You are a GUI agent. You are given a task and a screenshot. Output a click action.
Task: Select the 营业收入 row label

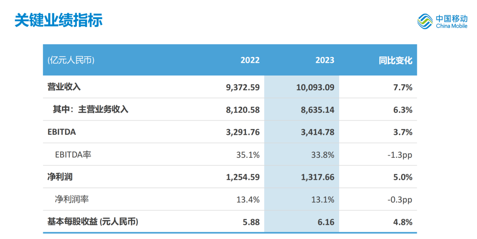(64, 87)
